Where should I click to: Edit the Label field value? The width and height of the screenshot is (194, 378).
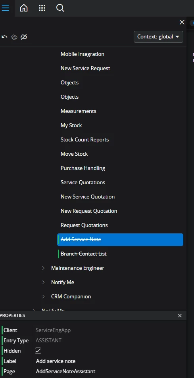click(109, 361)
